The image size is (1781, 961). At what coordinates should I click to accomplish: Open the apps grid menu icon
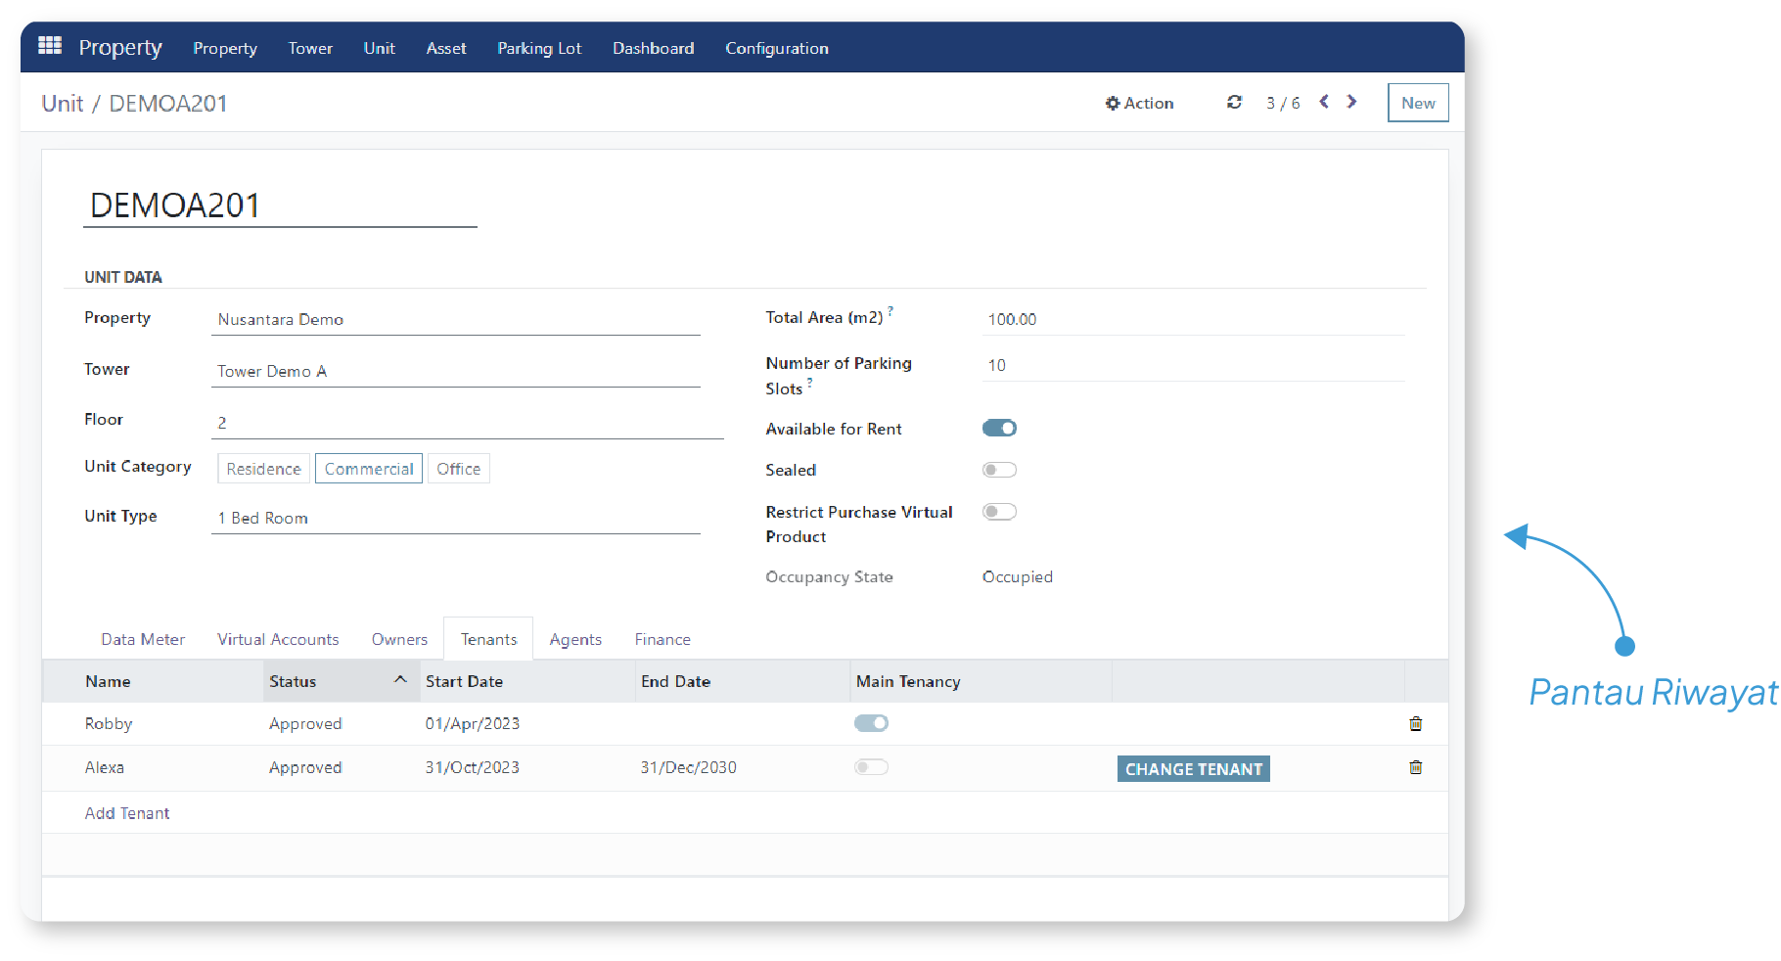pyautogui.click(x=50, y=46)
